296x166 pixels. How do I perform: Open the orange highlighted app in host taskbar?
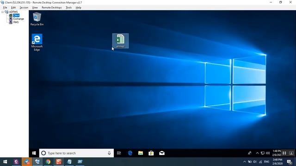click(27, 162)
